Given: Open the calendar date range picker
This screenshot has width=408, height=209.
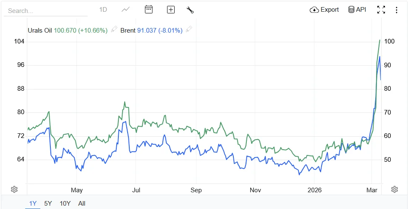Looking at the screenshot, I should tap(149, 10).
